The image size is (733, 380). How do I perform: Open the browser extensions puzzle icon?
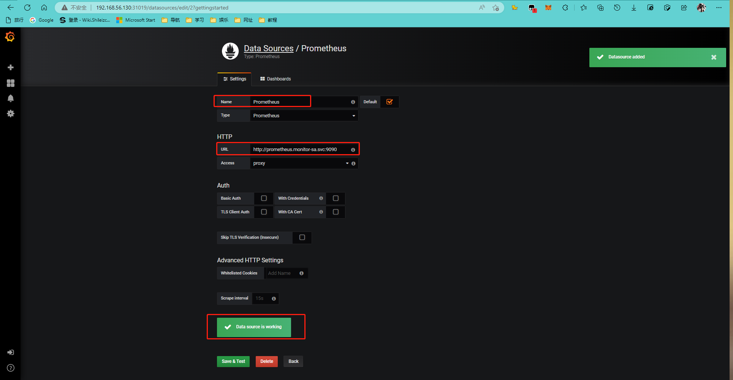565,8
